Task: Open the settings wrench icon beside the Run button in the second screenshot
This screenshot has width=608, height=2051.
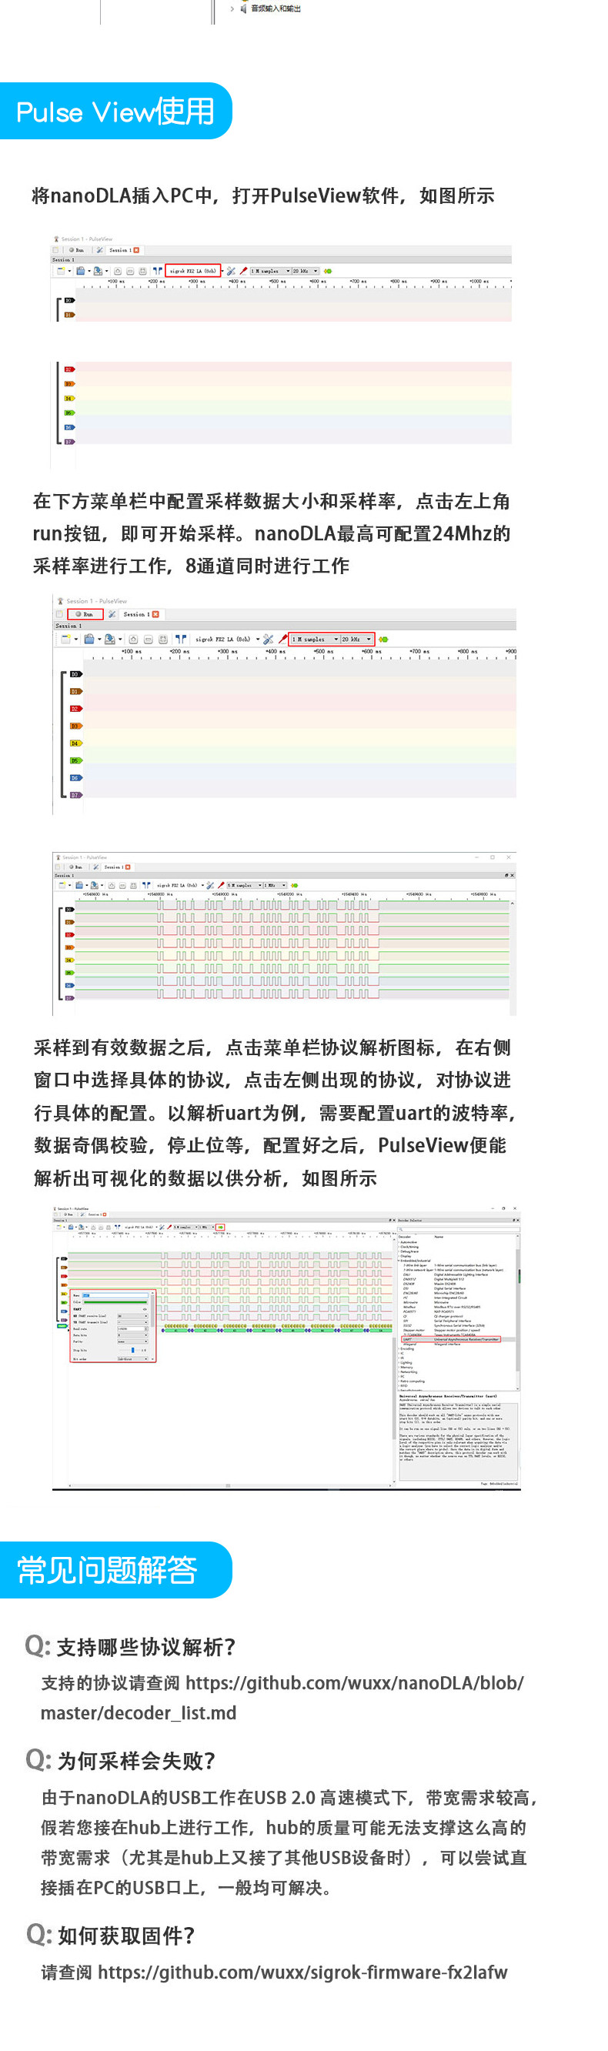Action: (x=112, y=615)
